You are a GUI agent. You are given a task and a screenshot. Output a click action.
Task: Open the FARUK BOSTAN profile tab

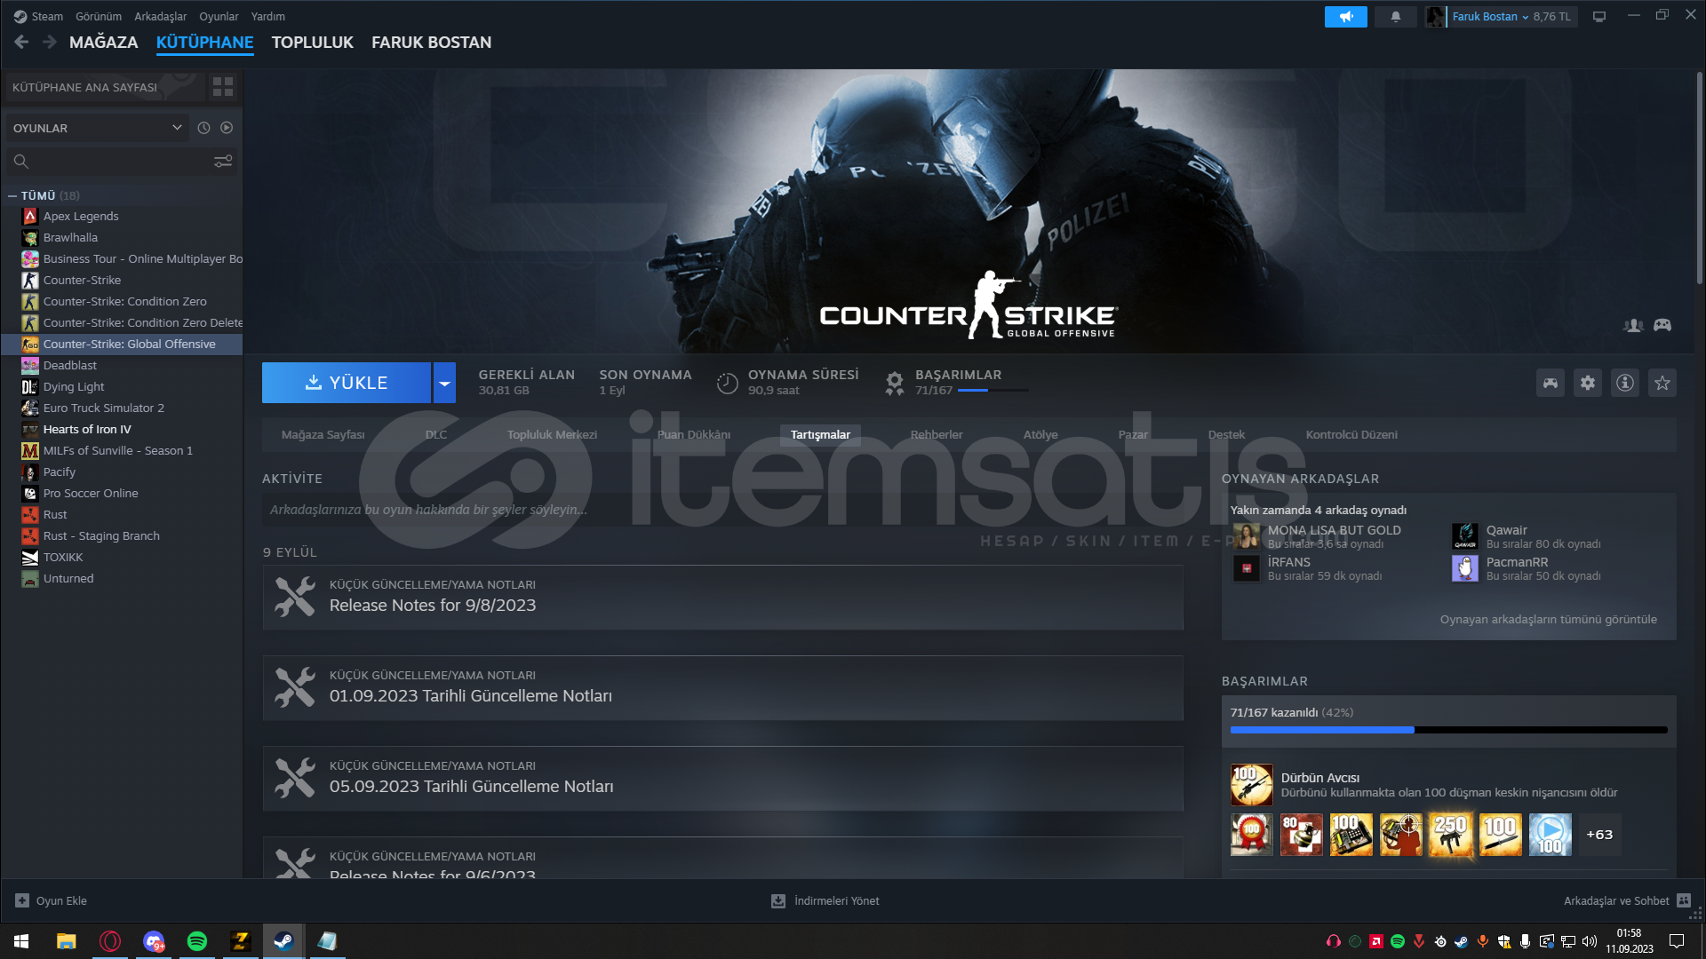coord(431,42)
